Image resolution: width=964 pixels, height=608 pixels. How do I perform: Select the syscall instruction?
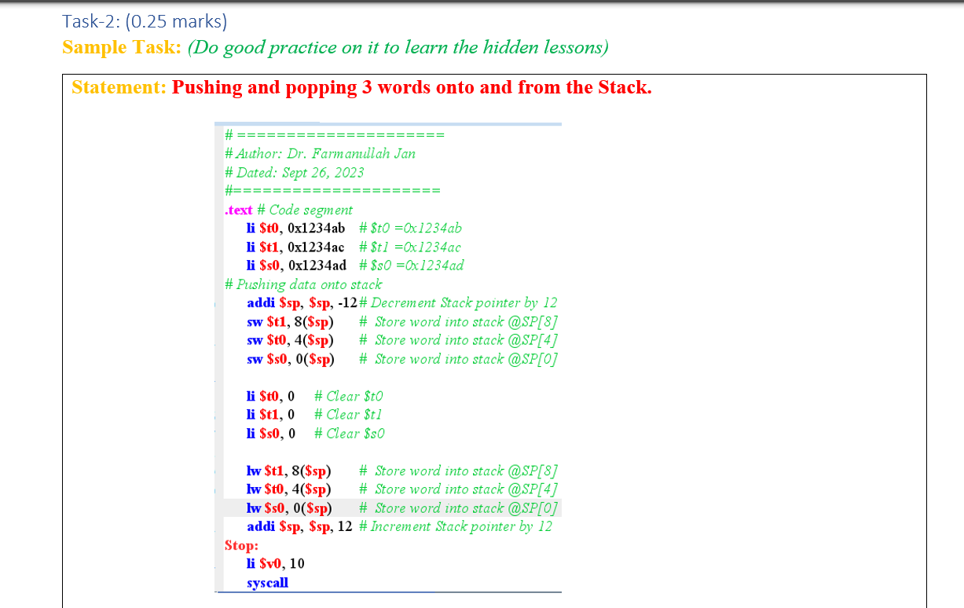(x=267, y=582)
